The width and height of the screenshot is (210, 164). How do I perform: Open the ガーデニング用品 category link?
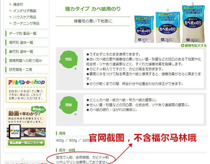click(x=26, y=23)
